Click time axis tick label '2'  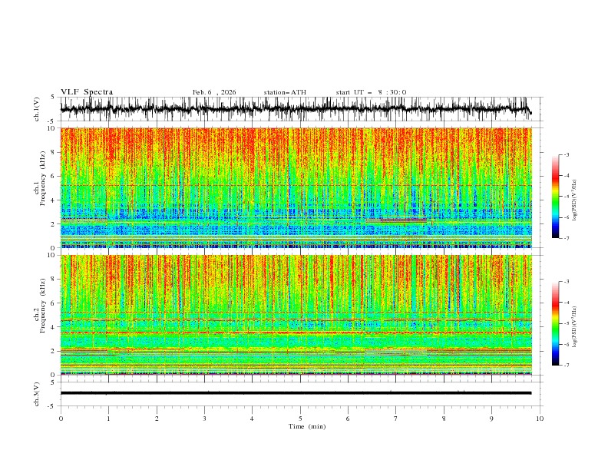point(157,419)
